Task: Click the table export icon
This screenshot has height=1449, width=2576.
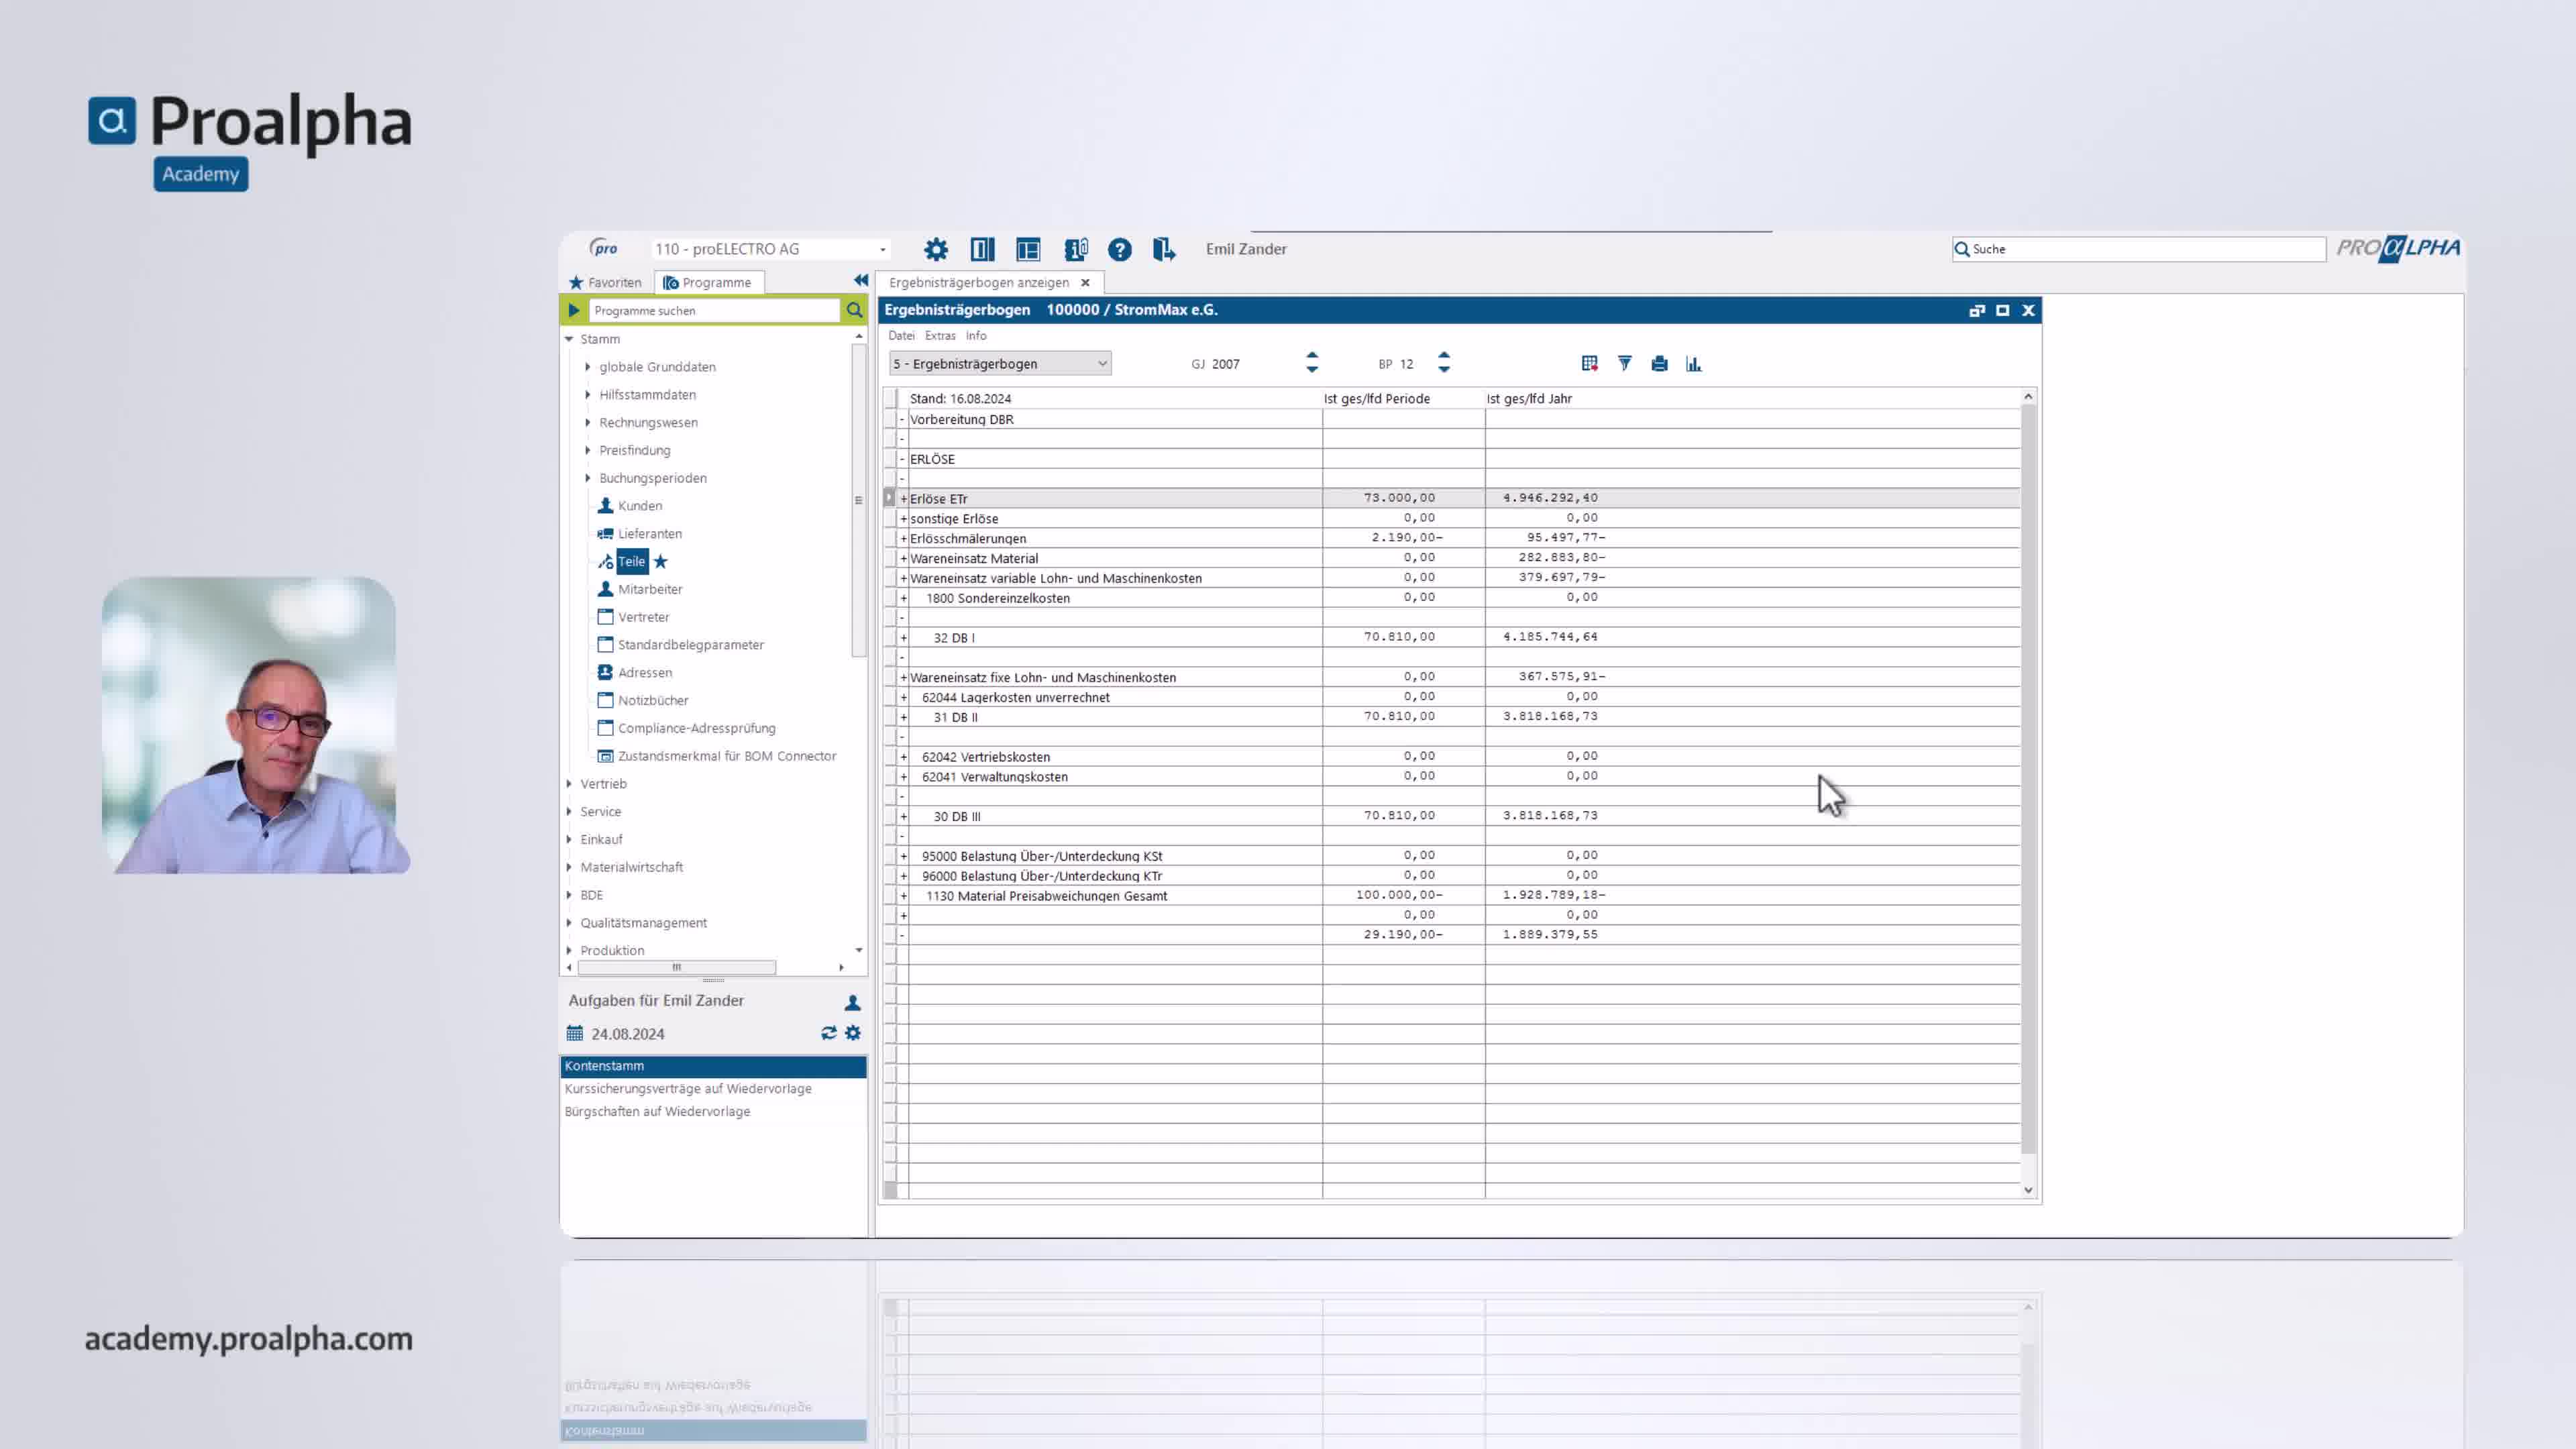Action: click(1589, 363)
